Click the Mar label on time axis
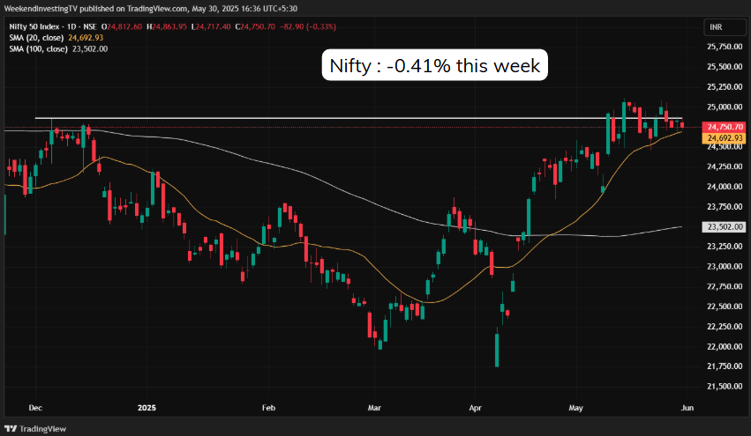Image resolution: width=751 pixels, height=436 pixels. [374, 408]
